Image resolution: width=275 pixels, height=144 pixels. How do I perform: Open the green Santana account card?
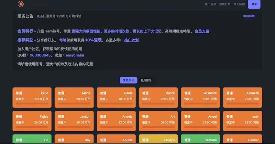pyautogui.click(x=200, y=139)
